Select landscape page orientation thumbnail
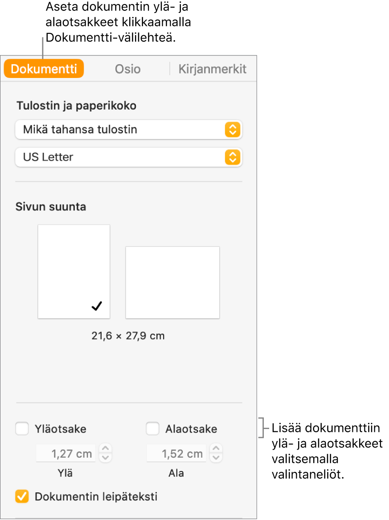 [172, 283]
